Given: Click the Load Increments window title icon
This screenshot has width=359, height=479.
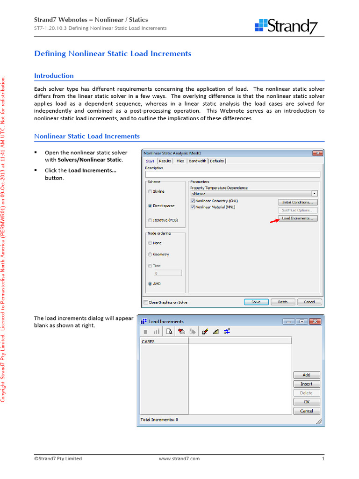Looking at the screenshot, I should click(144, 321).
